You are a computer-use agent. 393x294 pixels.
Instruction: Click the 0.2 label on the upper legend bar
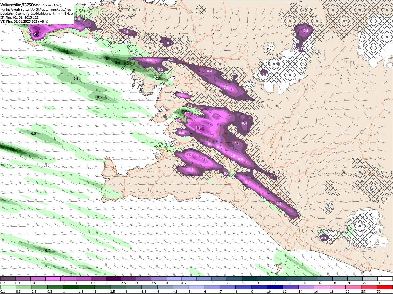(2, 283)
